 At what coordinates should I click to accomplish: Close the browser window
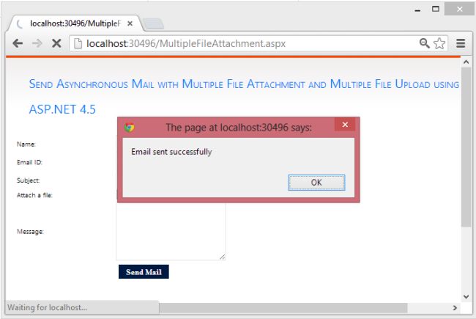tap(460, 9)
